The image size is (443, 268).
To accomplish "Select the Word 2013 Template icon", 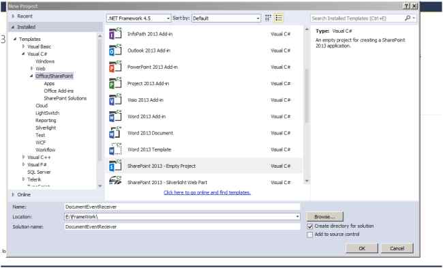I will point(115,149).
